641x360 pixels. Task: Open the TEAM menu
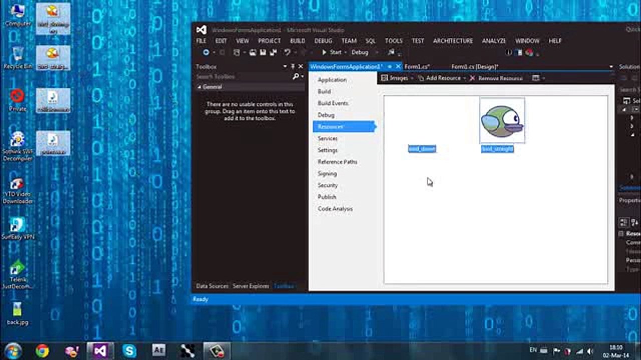pos(349,41)
